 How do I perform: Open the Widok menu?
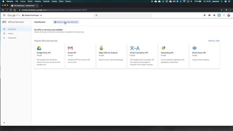(30, 1)
